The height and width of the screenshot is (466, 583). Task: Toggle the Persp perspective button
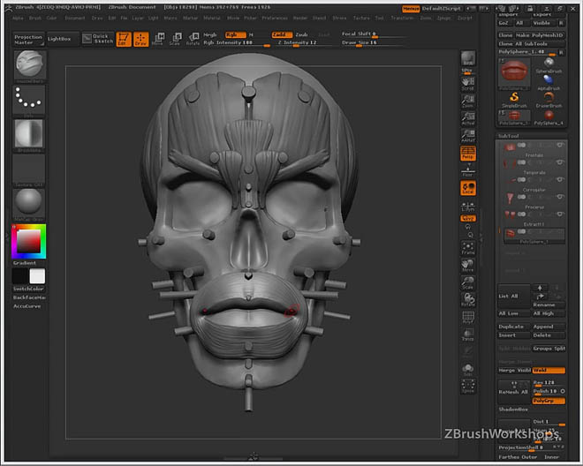click(468, 153)
